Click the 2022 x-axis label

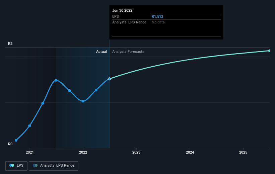click(x=83, y=152)
